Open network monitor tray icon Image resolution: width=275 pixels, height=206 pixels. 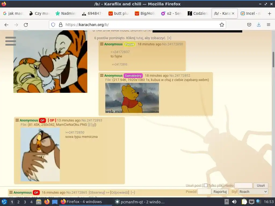click(251, 202)
